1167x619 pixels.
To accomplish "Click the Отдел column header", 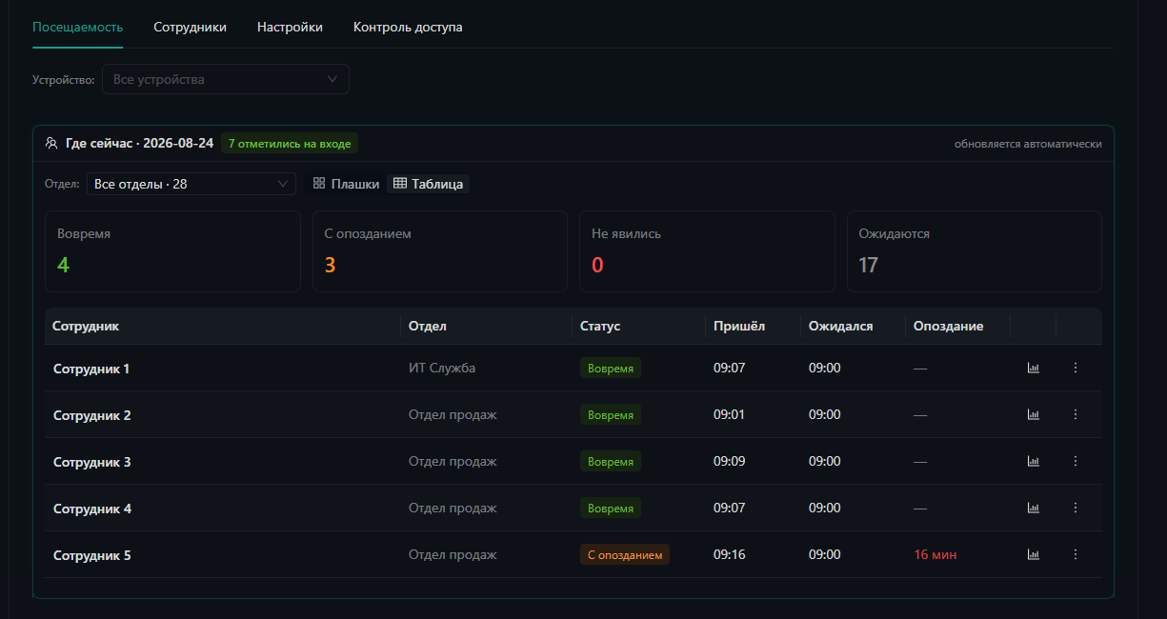I will click(486, 326).
